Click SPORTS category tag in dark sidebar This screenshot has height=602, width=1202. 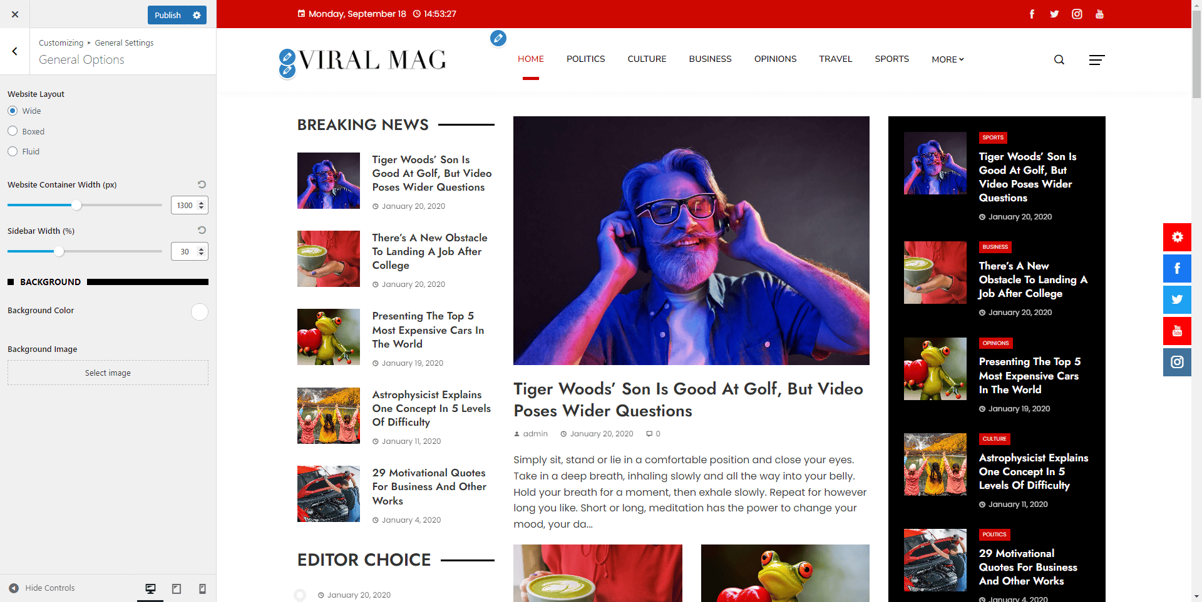[993, 138]
